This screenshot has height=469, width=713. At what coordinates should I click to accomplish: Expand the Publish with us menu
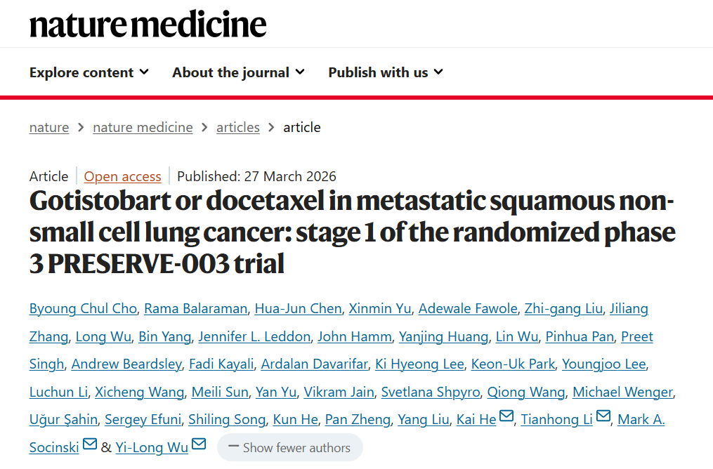(386, 72)
